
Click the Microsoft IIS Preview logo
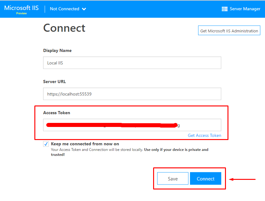tap(22, 9)
